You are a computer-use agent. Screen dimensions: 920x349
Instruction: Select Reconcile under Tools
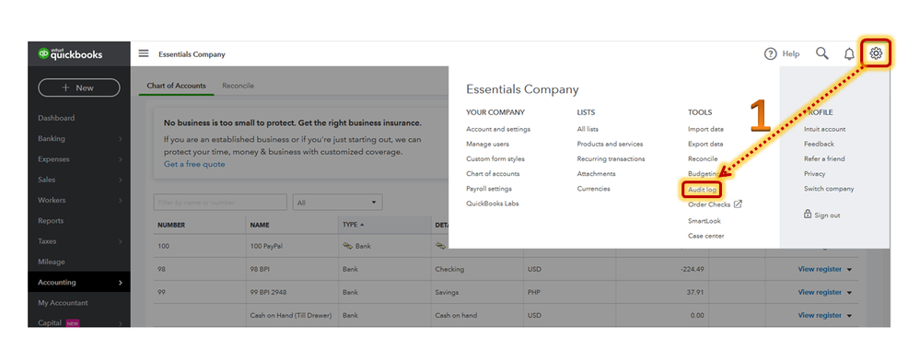[x=703, y=159]
